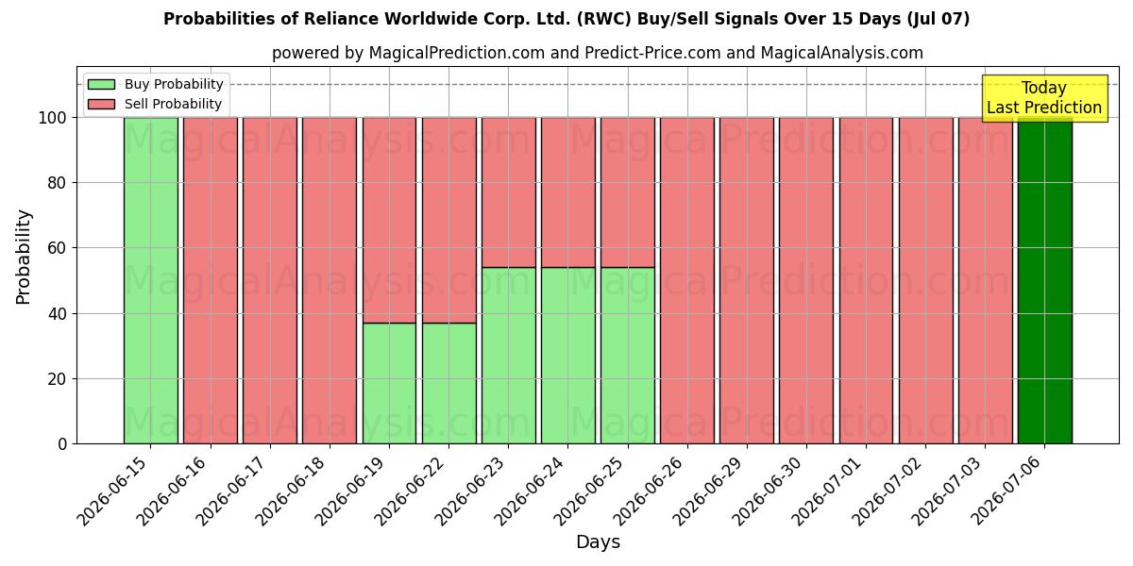
Task: Select the red sell bar for 2026-06-16
Action: 211,280
